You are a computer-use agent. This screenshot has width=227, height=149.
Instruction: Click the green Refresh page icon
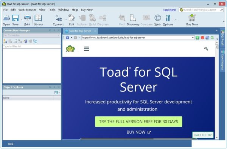point(212,38)
